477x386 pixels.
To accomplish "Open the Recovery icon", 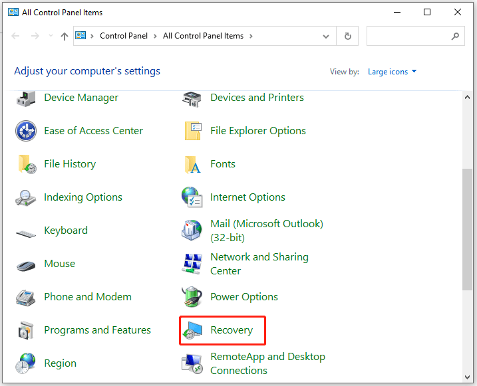I will [x=192, y=330].
